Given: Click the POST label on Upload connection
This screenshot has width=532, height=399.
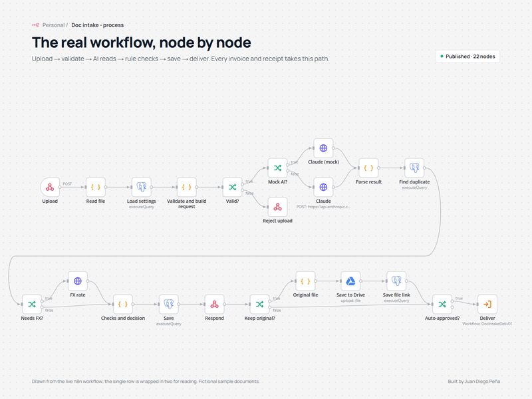Looking at the screenshot, I should (67, 184).
